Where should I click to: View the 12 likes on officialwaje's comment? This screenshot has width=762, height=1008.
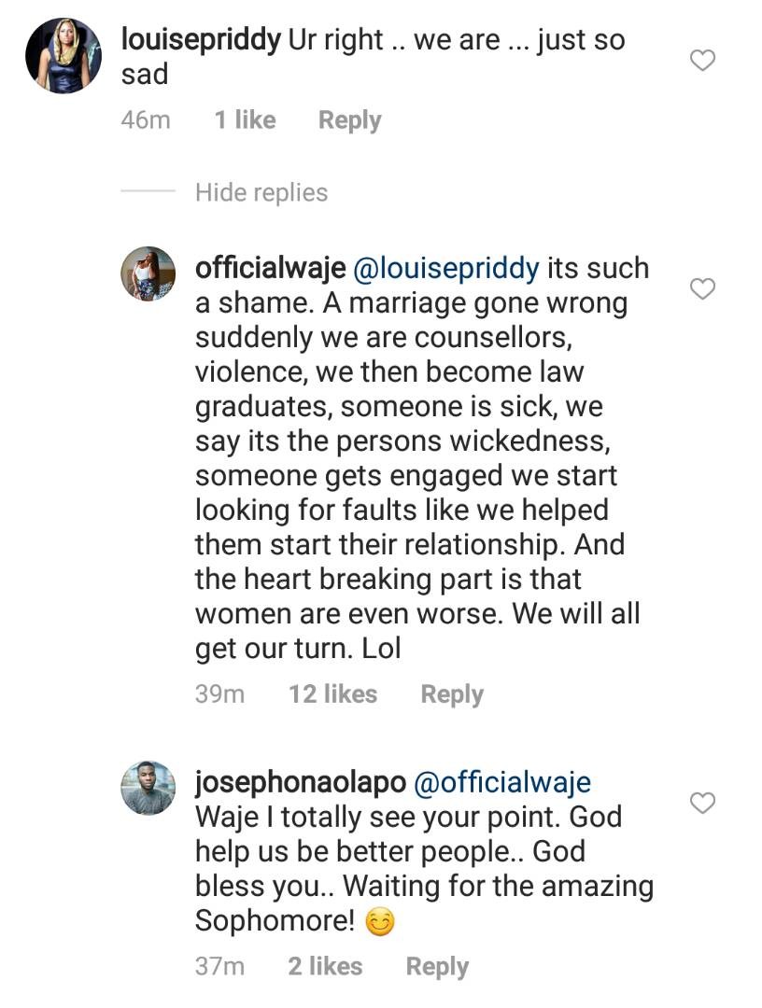coord(332,694)
